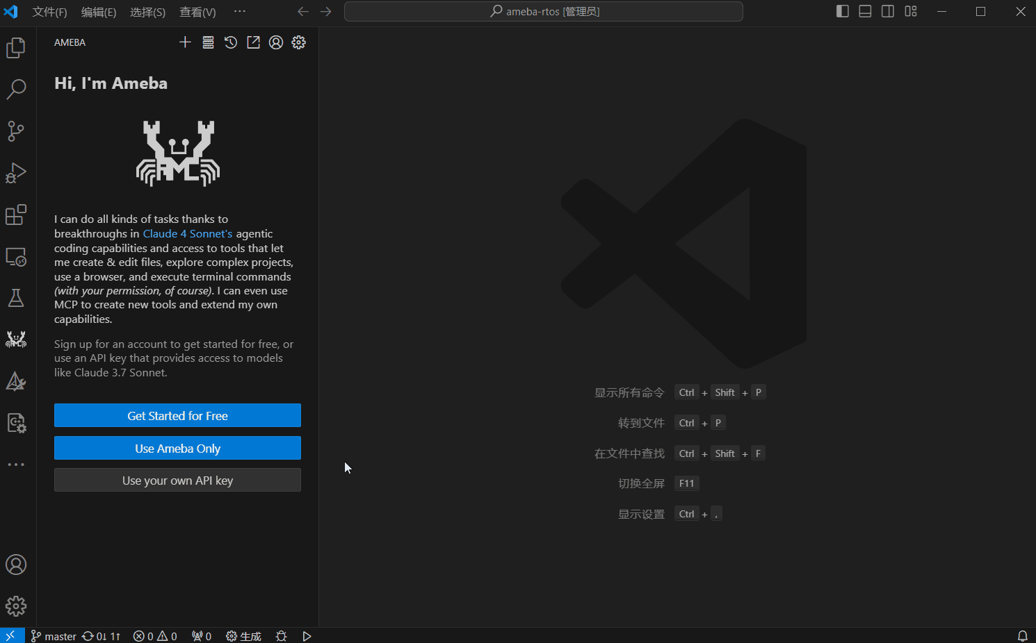
Task: Open Ameba panel settings gear
Action: [299, 42]
